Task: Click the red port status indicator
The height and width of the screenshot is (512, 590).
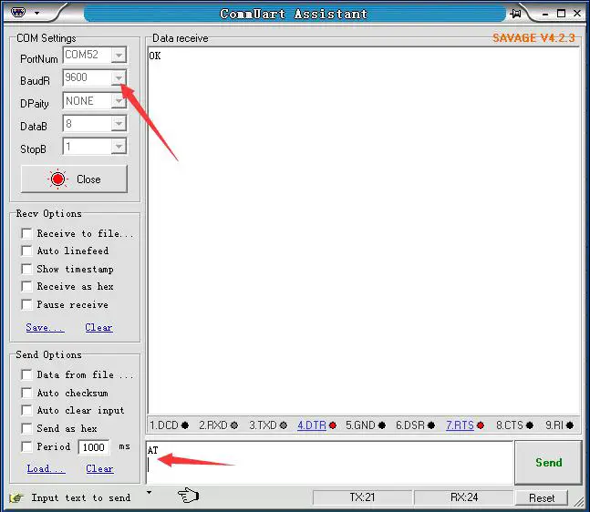Action: (x=58, y=179)
